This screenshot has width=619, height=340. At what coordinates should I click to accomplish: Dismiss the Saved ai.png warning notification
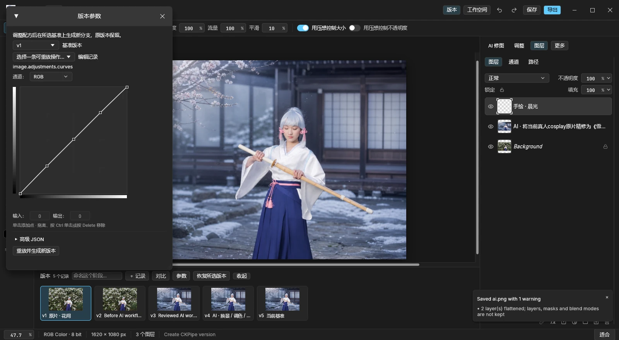[x=607, y=297]
